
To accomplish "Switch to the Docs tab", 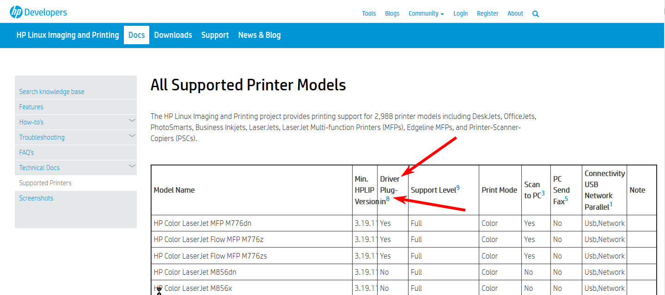I will [136, 35].
